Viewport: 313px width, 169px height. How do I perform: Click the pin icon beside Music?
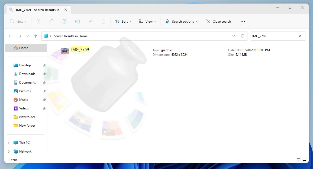44,100
